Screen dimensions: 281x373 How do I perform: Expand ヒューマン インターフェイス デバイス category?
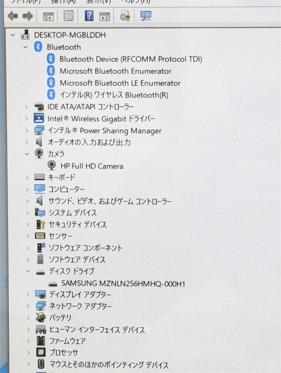point(28,329)
